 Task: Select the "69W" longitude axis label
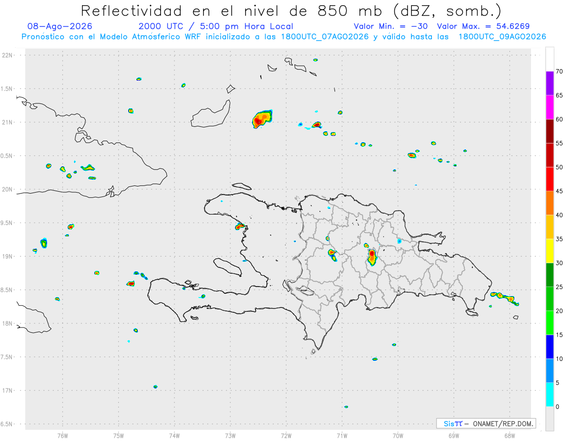[x=454, y=435]
